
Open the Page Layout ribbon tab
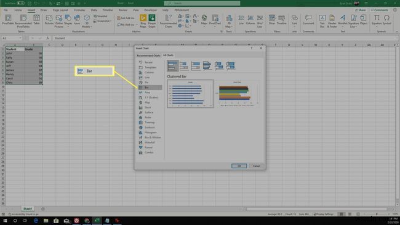[60, 10]
